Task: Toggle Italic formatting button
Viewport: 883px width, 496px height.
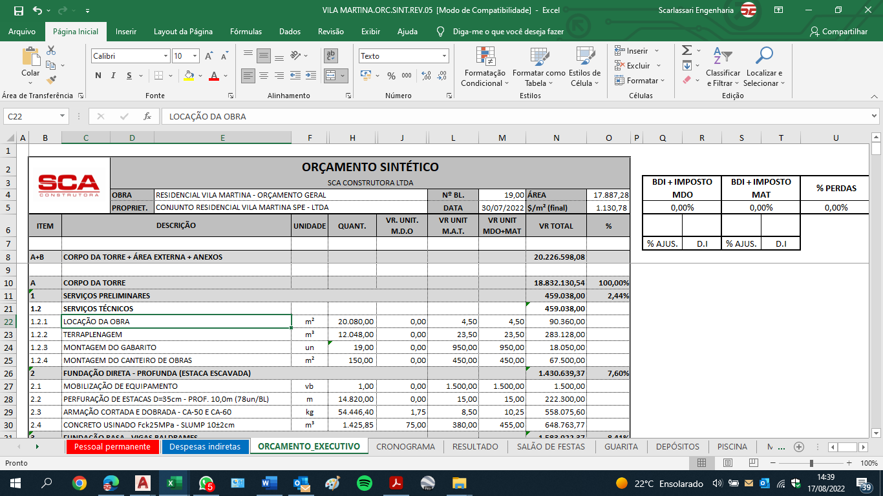Action: [x=116, y=76]
